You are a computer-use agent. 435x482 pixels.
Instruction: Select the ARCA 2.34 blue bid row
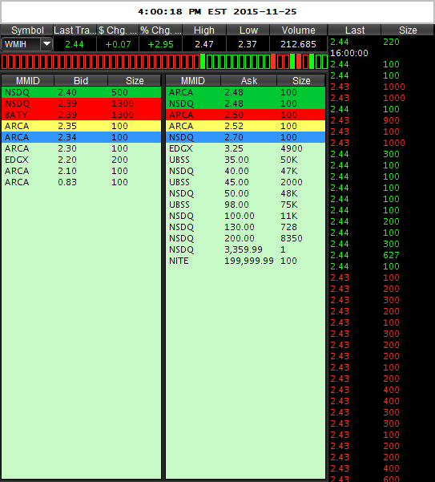coord(82,137)
